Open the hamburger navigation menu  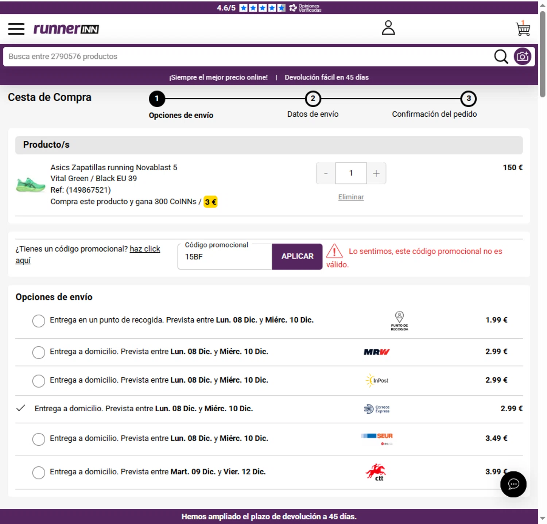[x=16, y=29]
